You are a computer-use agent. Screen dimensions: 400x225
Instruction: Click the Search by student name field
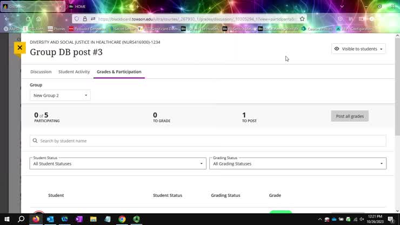208,141
